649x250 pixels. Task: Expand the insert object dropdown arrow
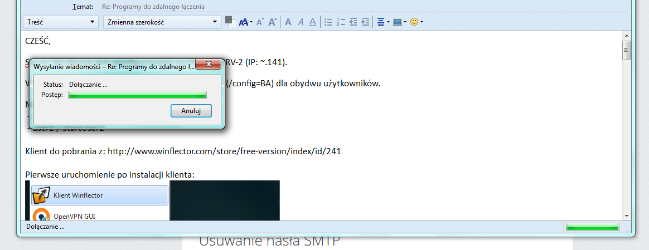(x=405, y=22)
